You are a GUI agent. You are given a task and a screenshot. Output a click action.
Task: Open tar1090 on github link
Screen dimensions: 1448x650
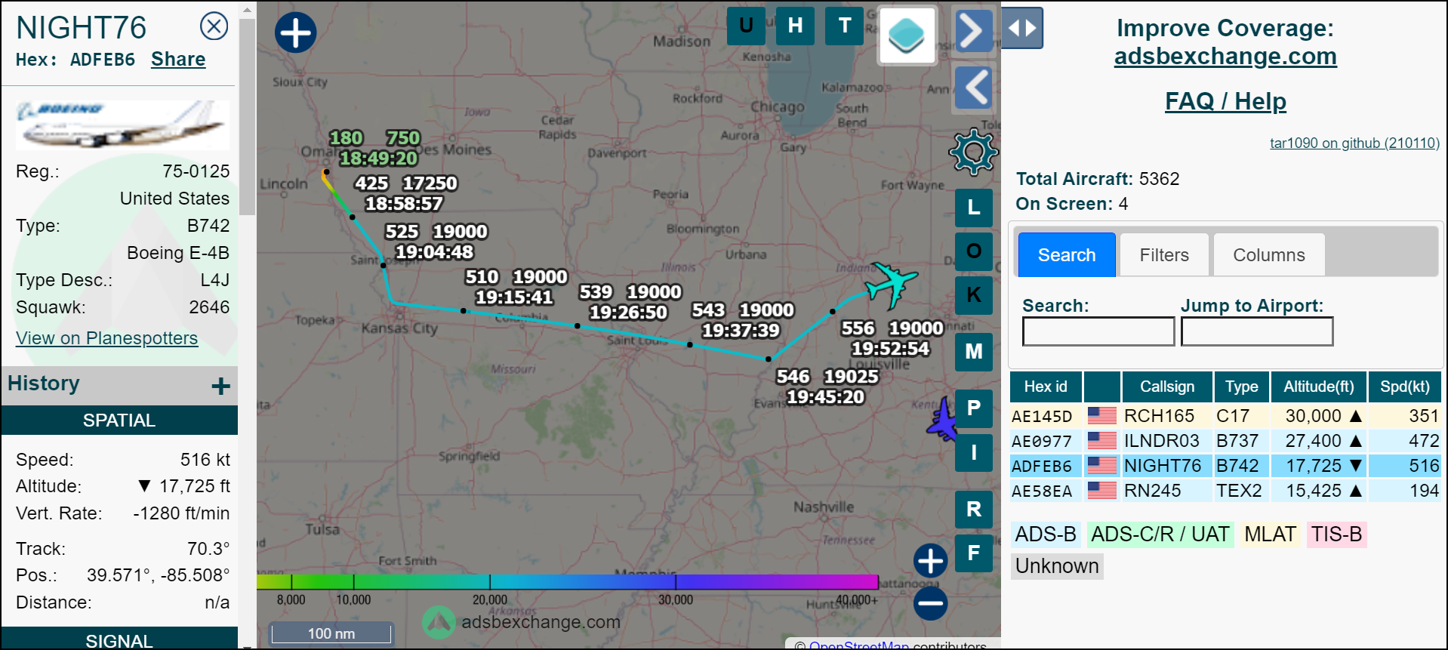pos(1354,143)
